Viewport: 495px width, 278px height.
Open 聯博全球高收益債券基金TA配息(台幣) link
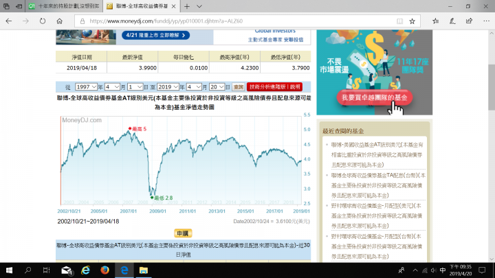[x=378, y=185]
